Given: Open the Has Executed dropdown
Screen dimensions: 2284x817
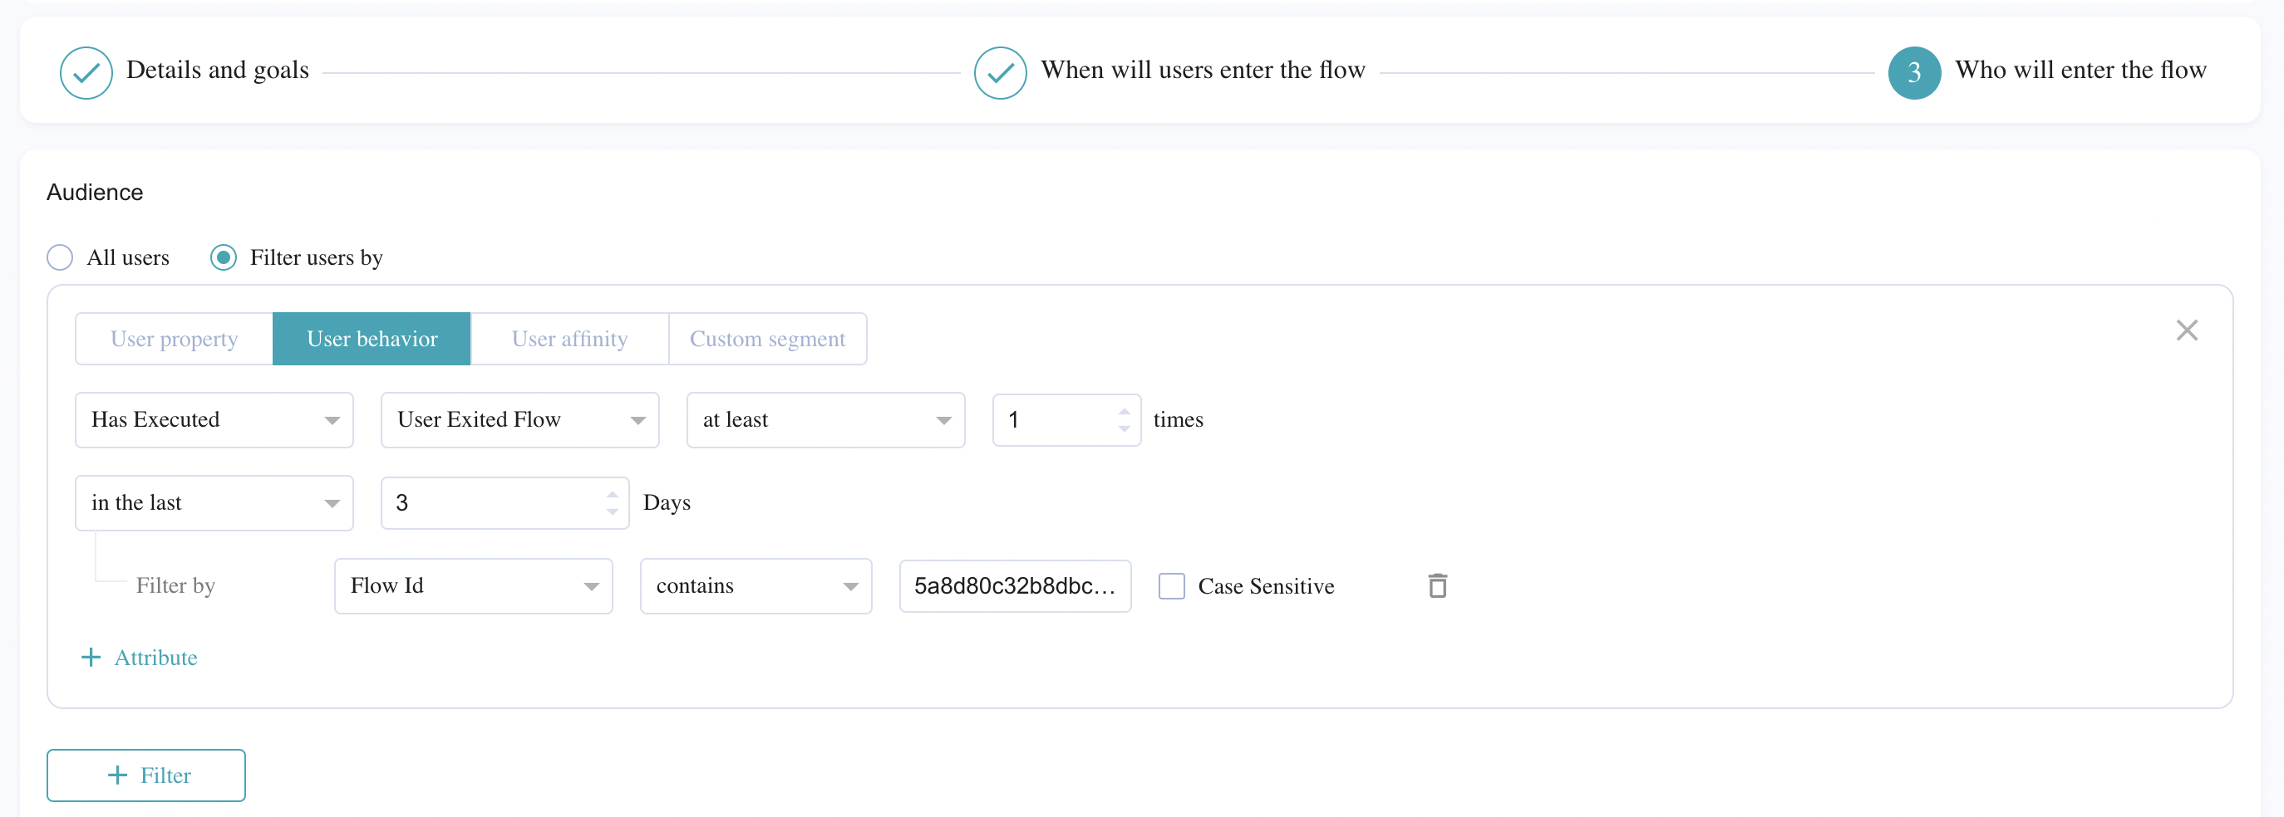Looking at the screenshot, I should click(214, 420).
